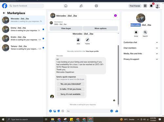Screen dimensions: 164x122
Task: Open the emoji picker in message field
Action: coord(112,111)
